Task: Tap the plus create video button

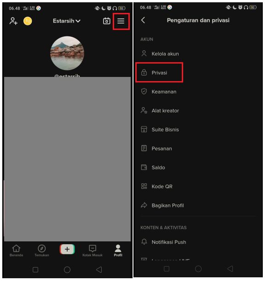Action: [67, 249]
